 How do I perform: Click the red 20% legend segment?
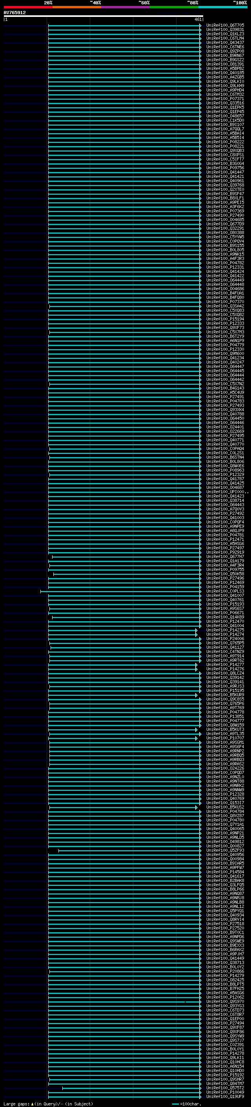[x=28, y=7]
